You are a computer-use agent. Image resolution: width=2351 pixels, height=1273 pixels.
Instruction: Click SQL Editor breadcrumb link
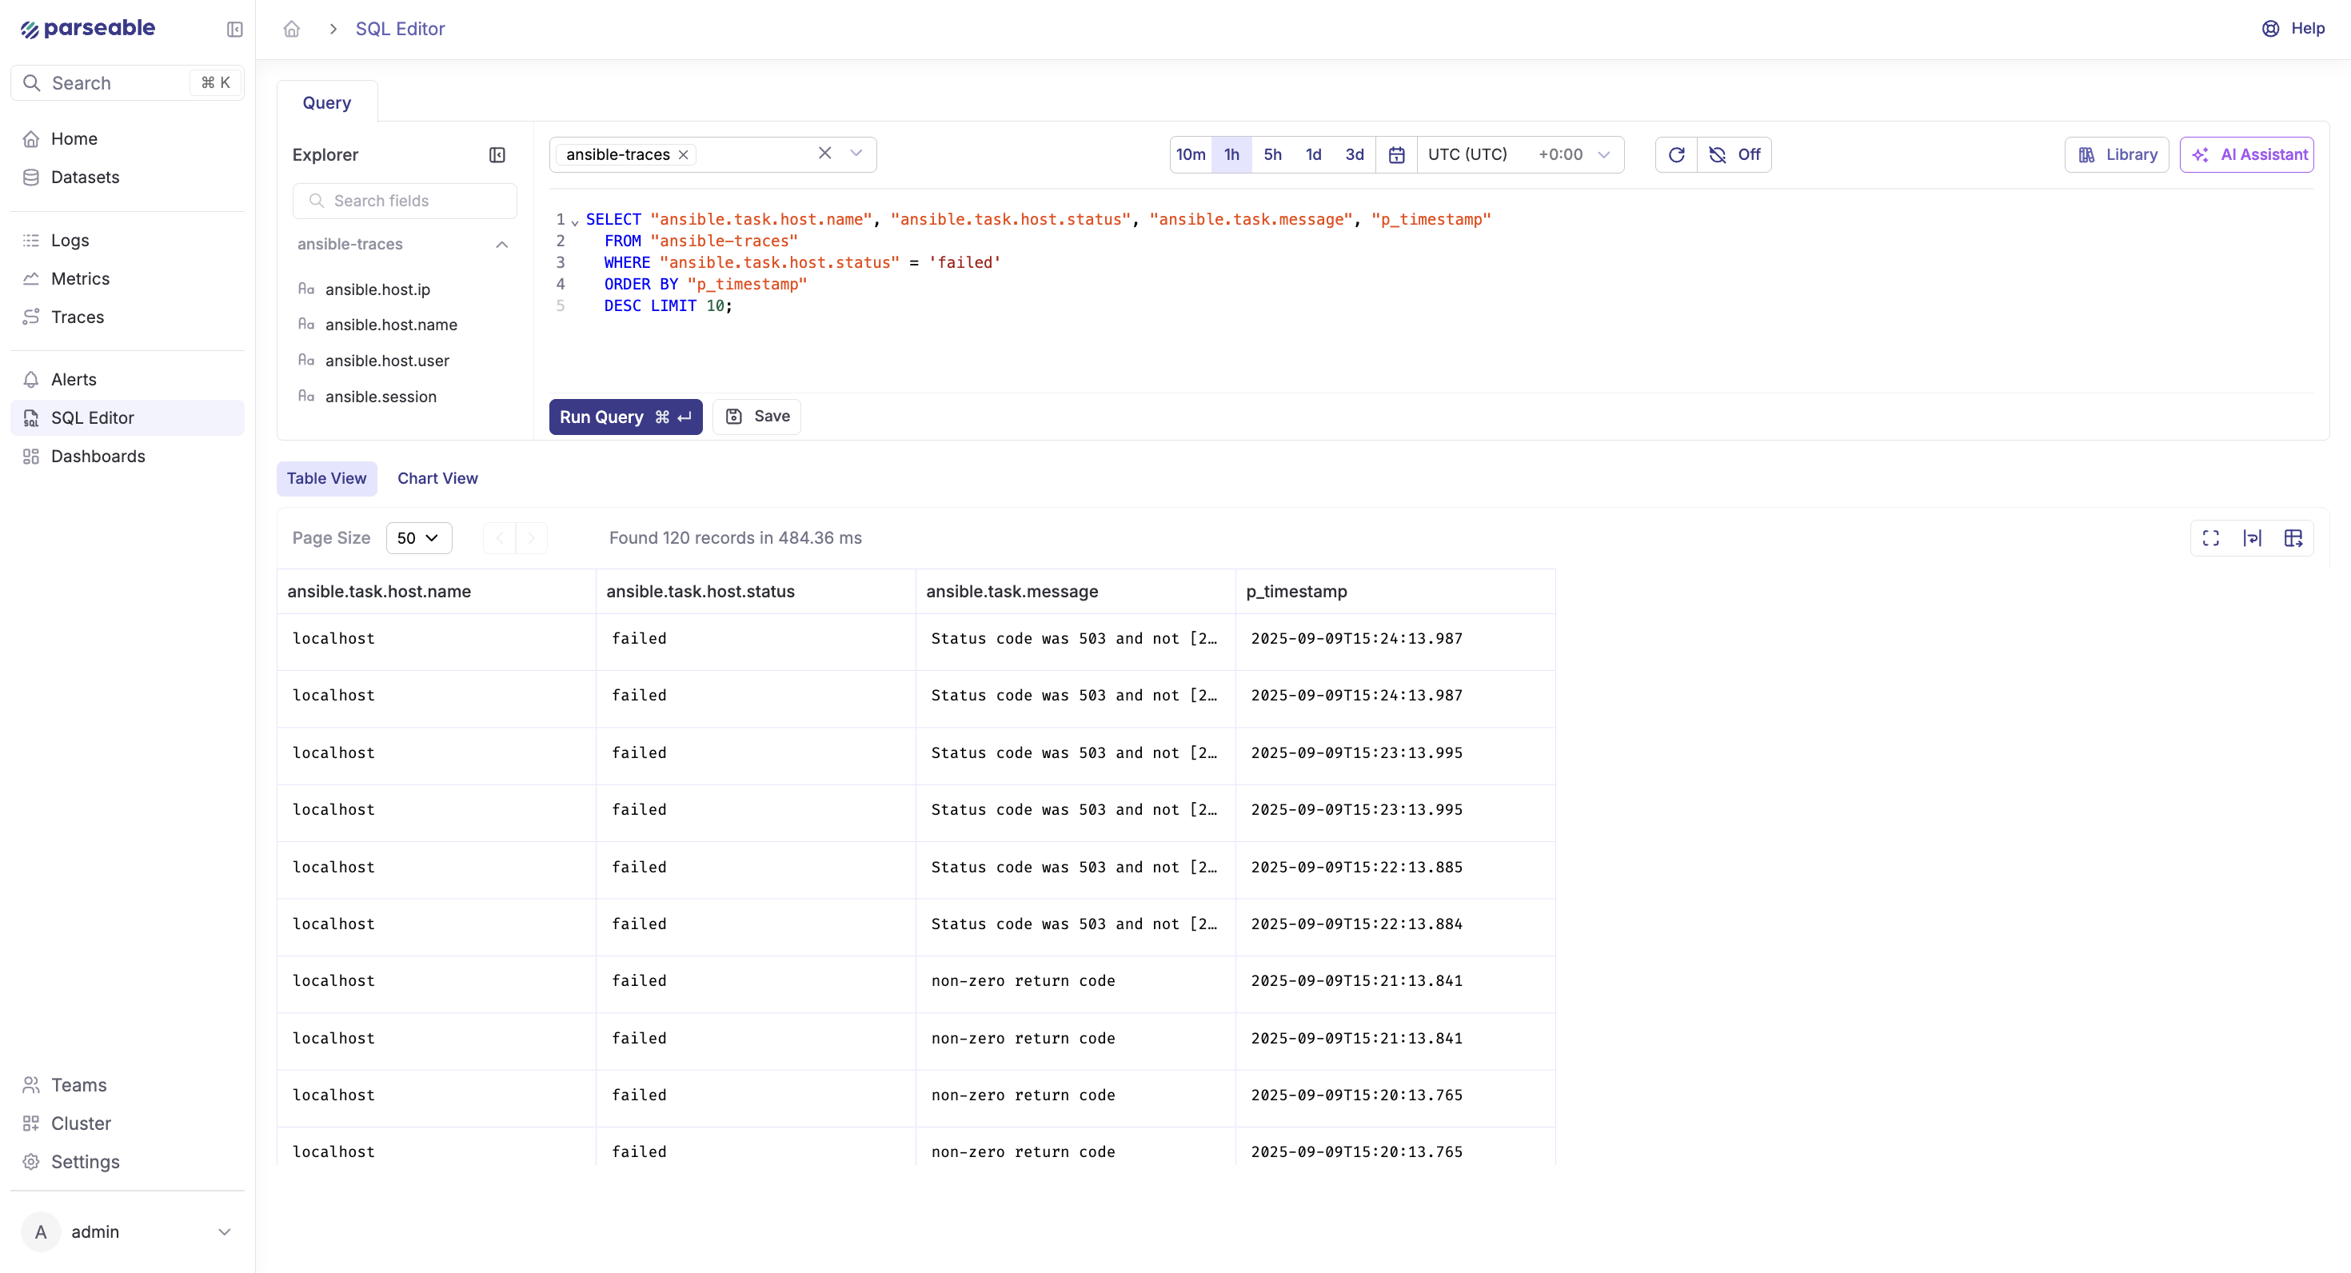[400, 30]
